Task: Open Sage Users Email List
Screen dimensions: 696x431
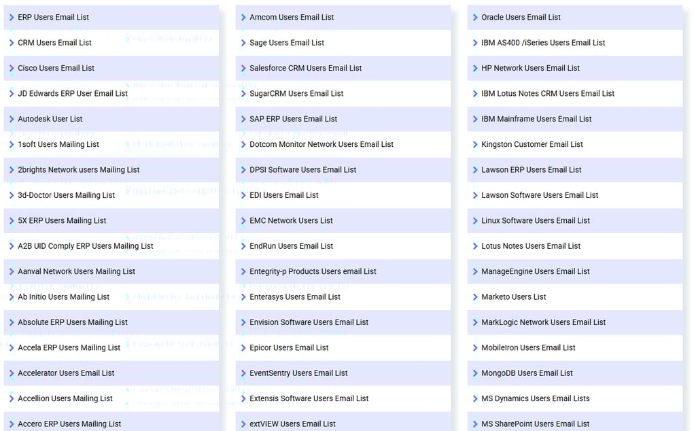Action: (x=287, y=43)
